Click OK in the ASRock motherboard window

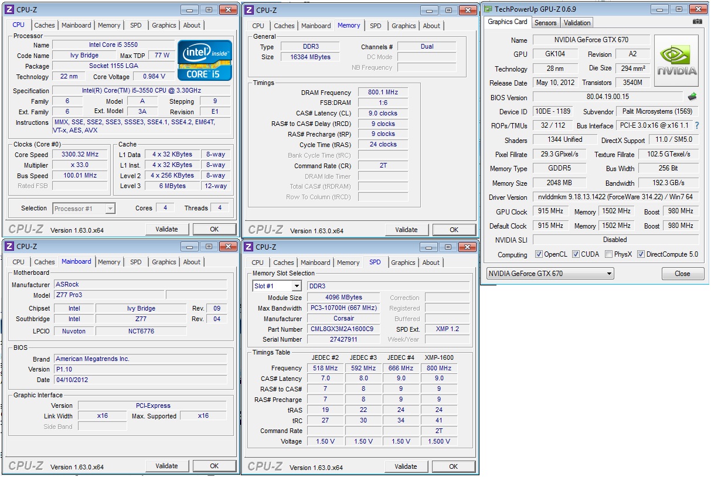pyautogui.click(x=214, y=466)
